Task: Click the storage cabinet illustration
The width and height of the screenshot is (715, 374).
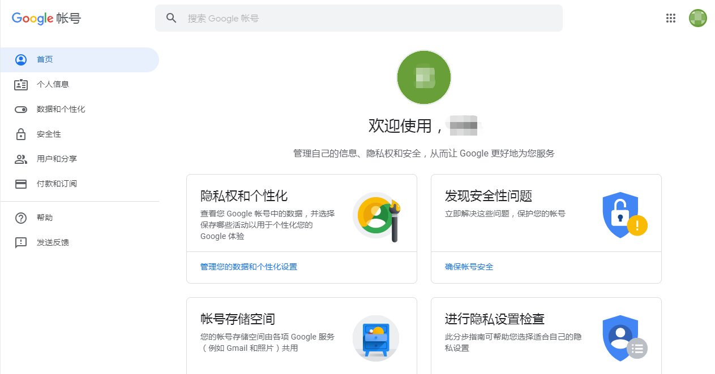Action: pyautogui.click(x=375, y=338)
